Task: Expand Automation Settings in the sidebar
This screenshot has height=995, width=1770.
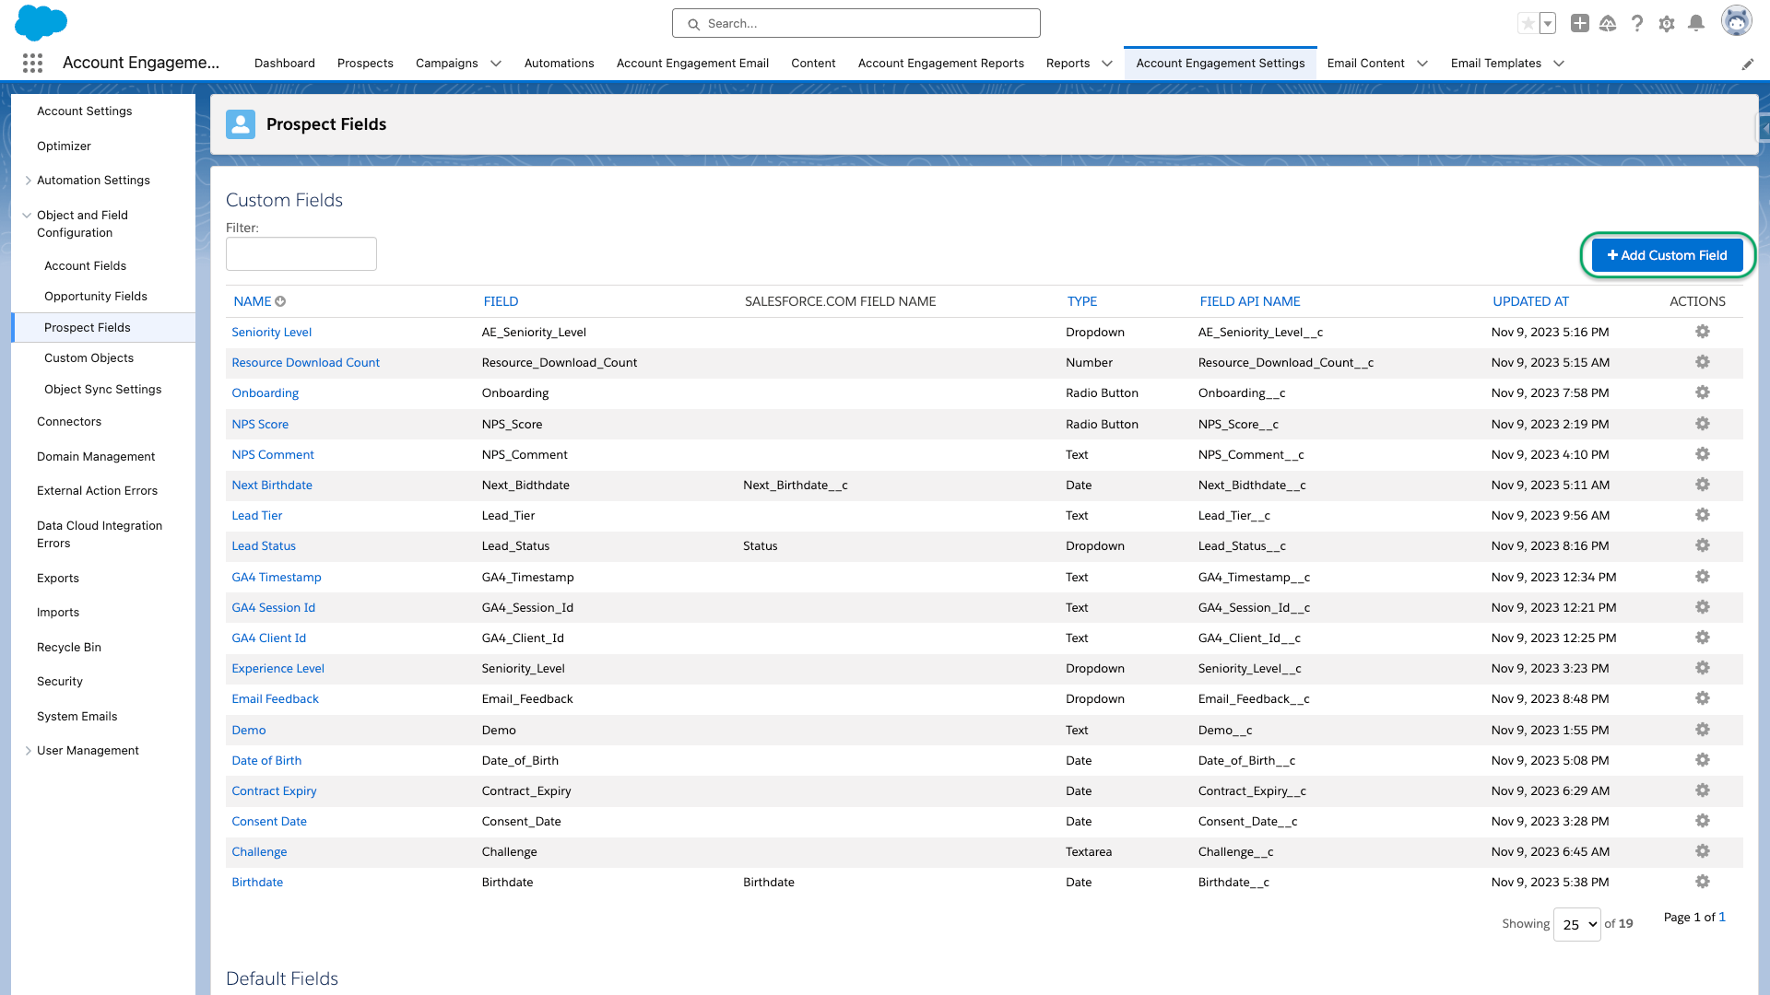Action: tap(28, 181)
